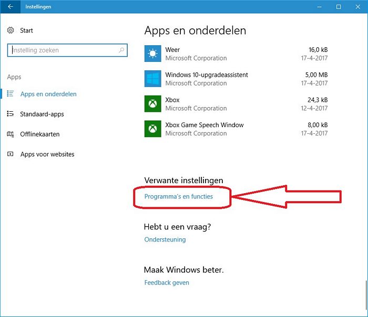Open Programma's en functies link

coord(179,197)
